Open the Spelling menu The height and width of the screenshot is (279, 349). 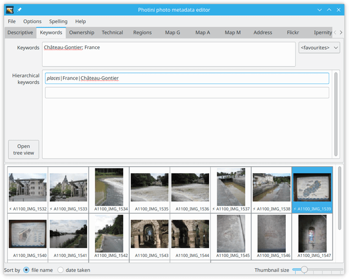click(58, 21)
